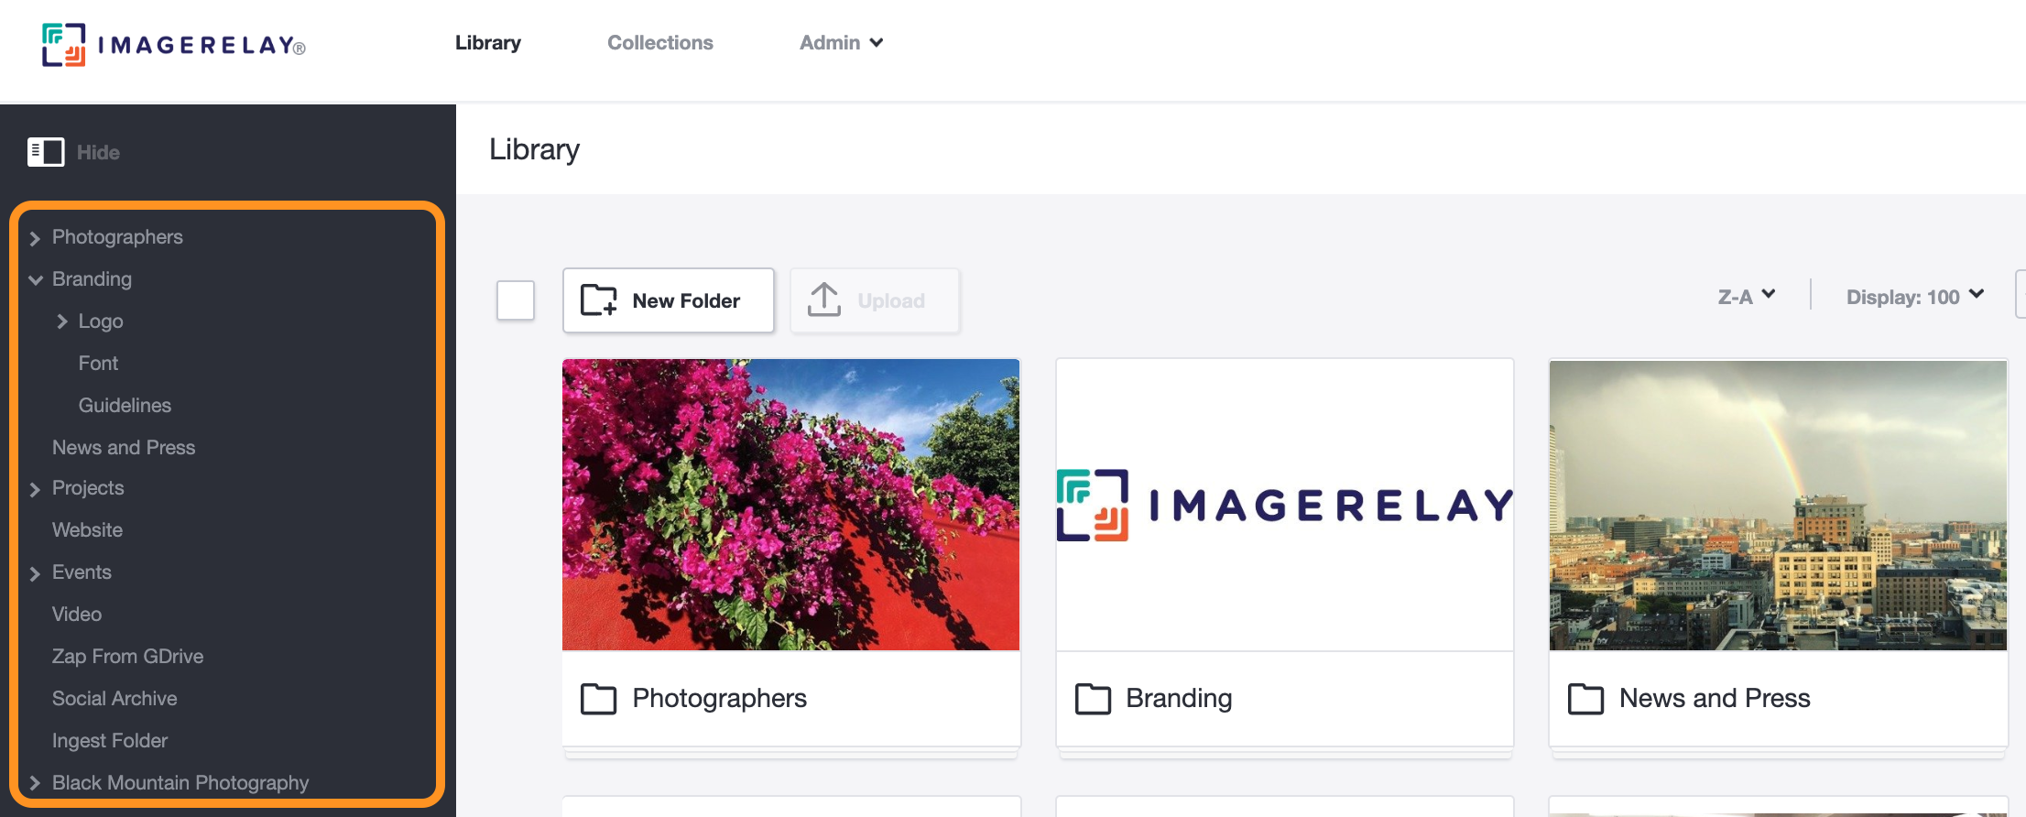Click the folder icon beside Photographers card
The width and height of the screenshot is (2026, 817).
coord(599,699)
